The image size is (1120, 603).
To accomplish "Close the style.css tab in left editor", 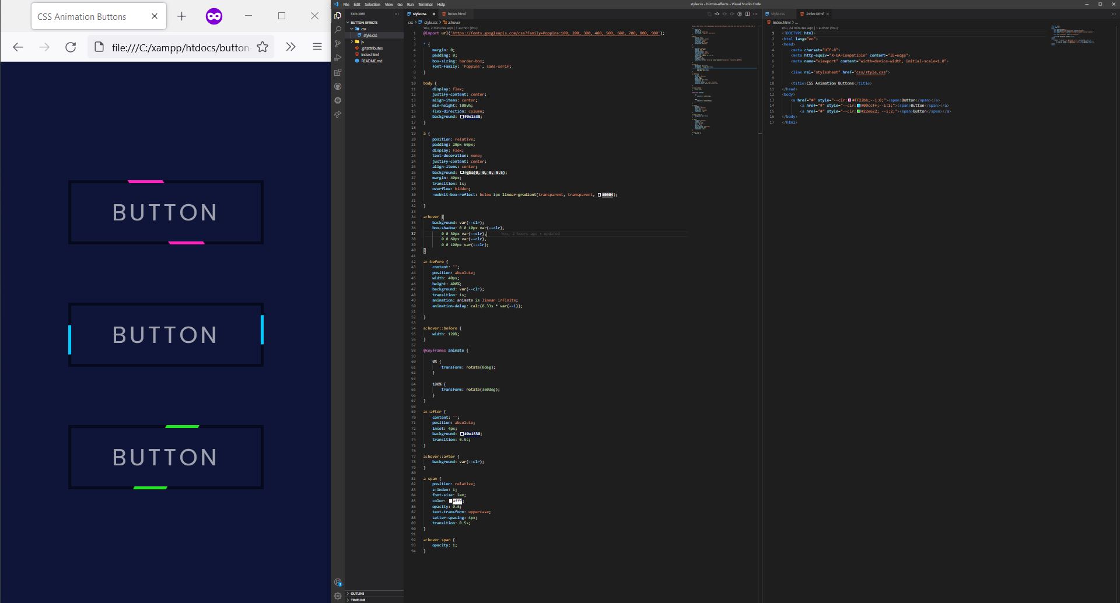I will pyautogui.click(x=433, y=14).
